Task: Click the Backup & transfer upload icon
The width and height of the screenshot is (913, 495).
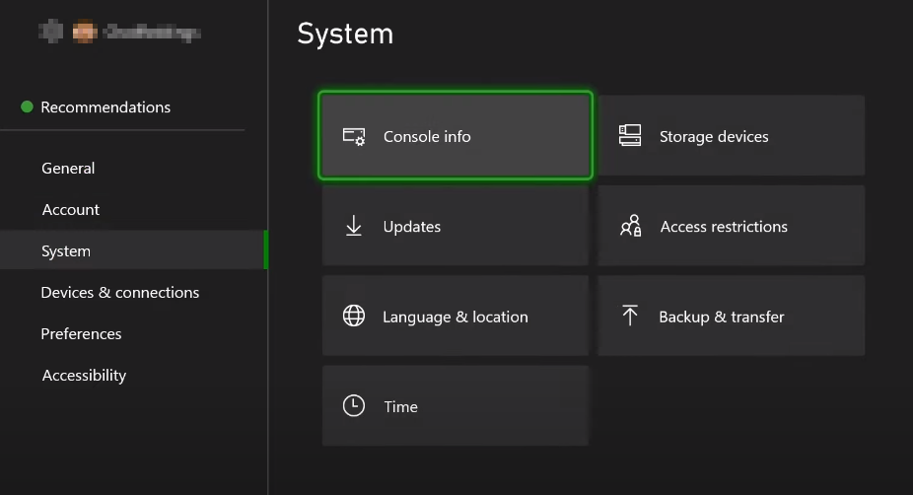Action: (630, 317)
